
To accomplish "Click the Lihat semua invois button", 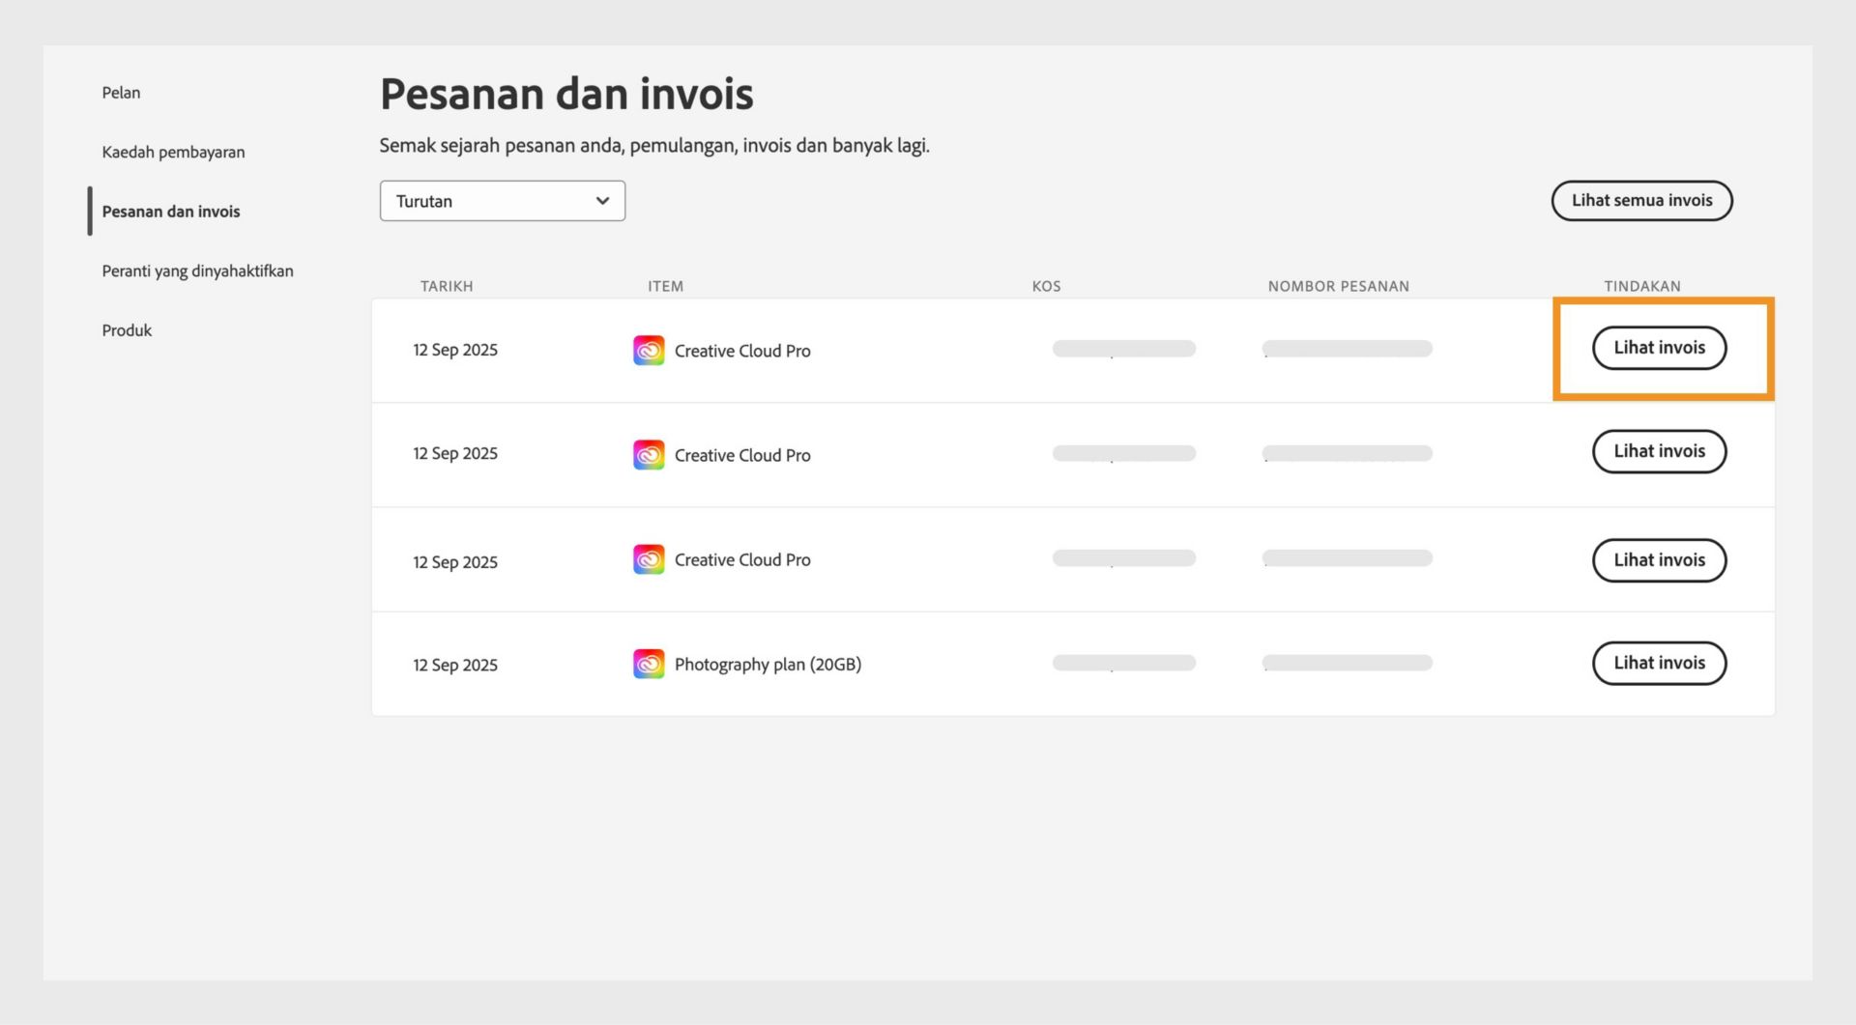I will click(x=1641, y=201).
